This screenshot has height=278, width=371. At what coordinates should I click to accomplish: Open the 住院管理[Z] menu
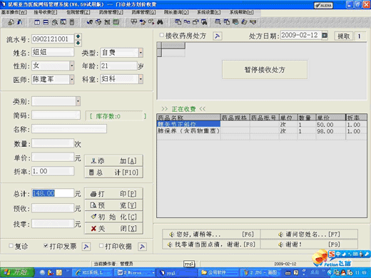tap(78, 12)
